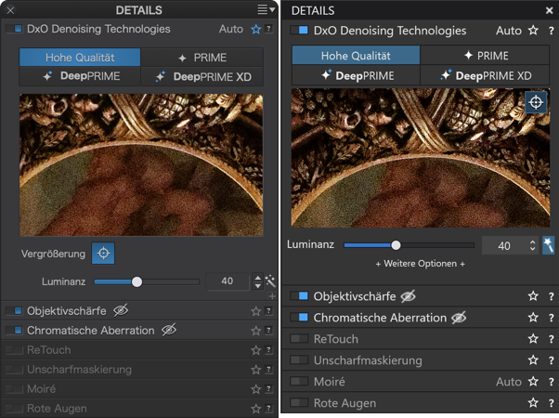The width and height of the screenshot is (559, 418).
Task: Select PRIME tab in right panel
Action: pyautogui.click(x=486, y=56)
